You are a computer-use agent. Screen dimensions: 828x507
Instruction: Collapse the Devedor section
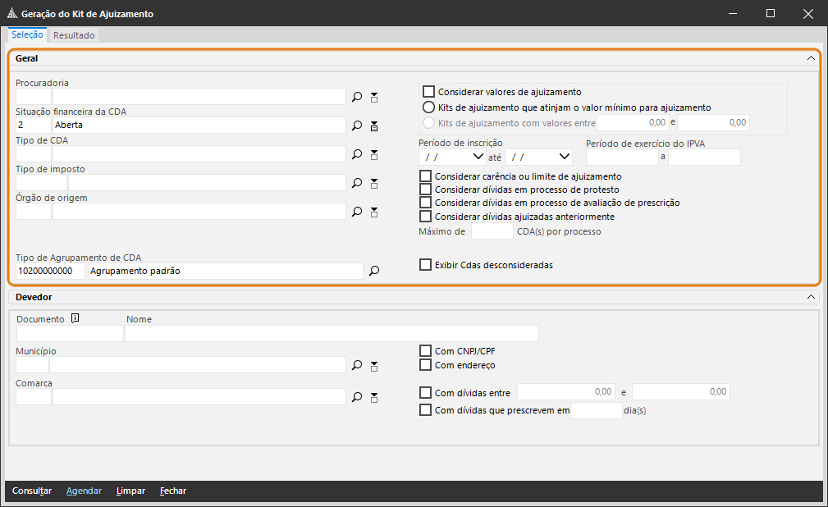pos(811,297)
